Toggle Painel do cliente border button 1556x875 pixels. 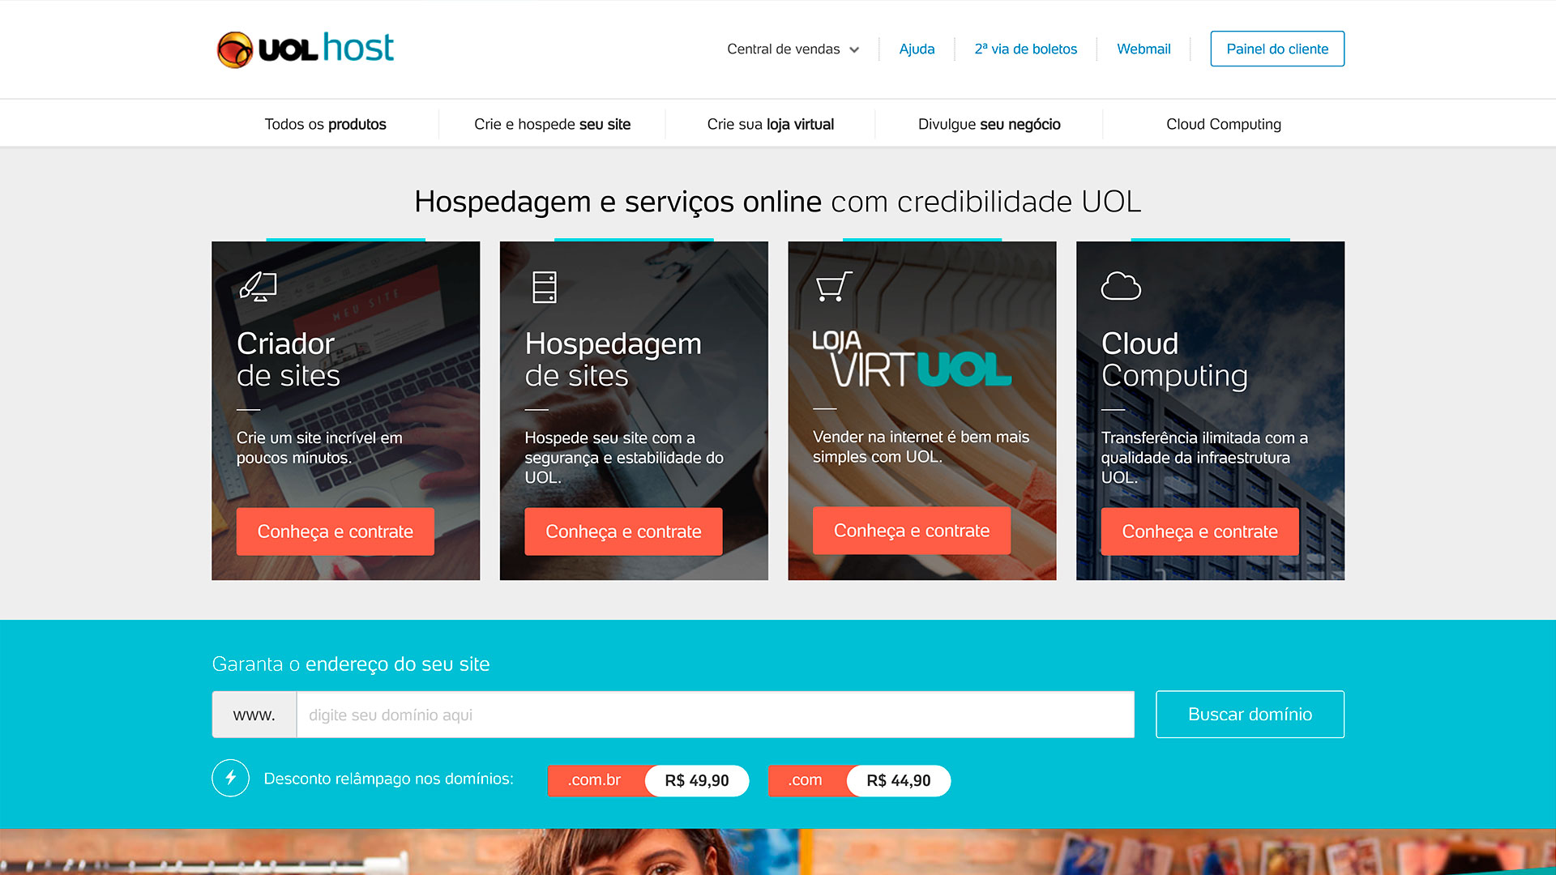coord(1278,48)
